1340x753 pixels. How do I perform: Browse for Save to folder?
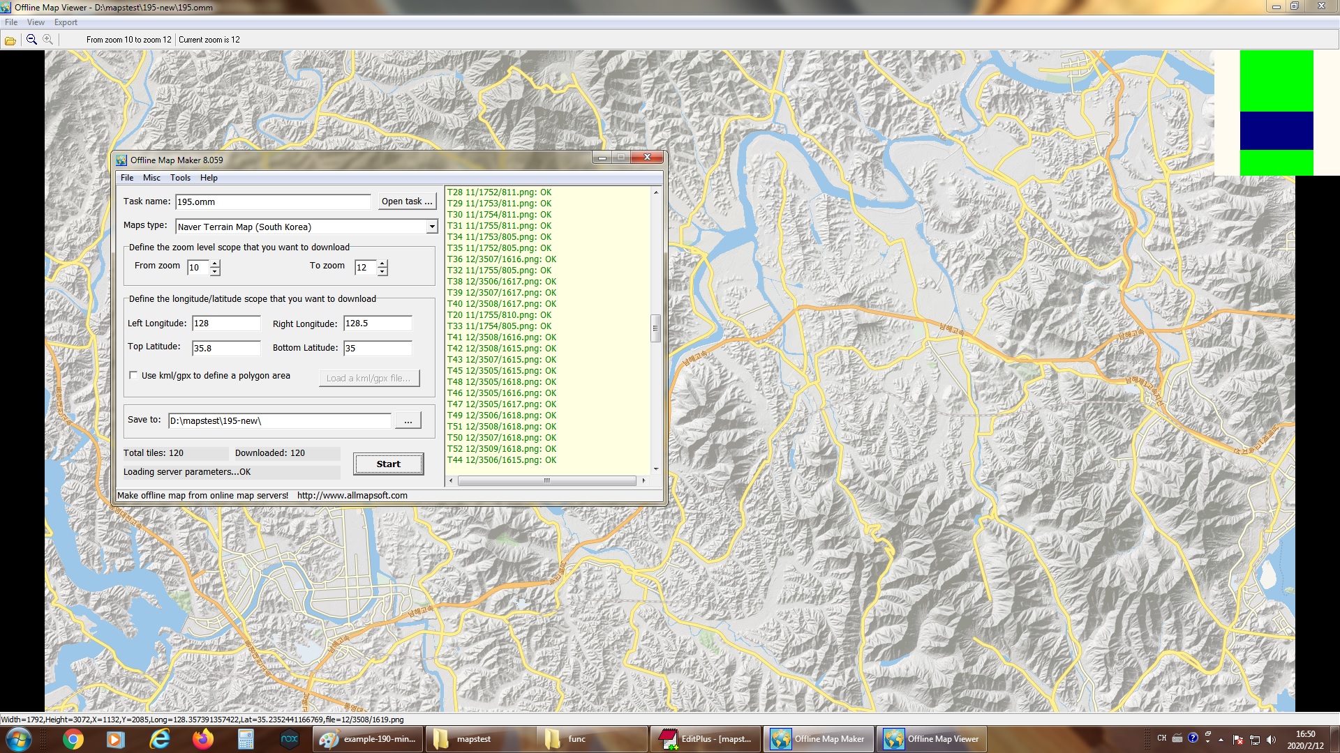pos(408,420)
